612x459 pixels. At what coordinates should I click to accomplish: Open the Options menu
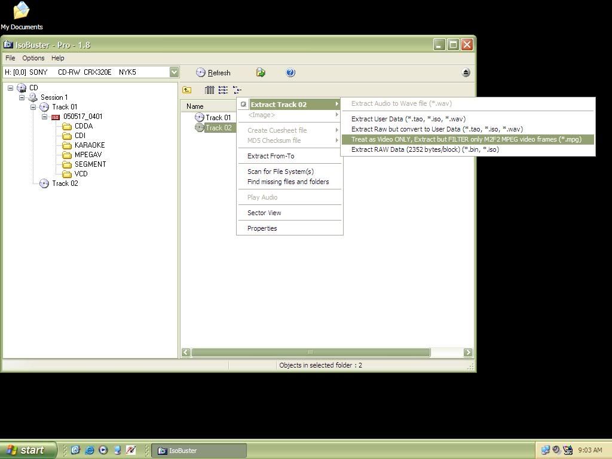coord(33,58)
